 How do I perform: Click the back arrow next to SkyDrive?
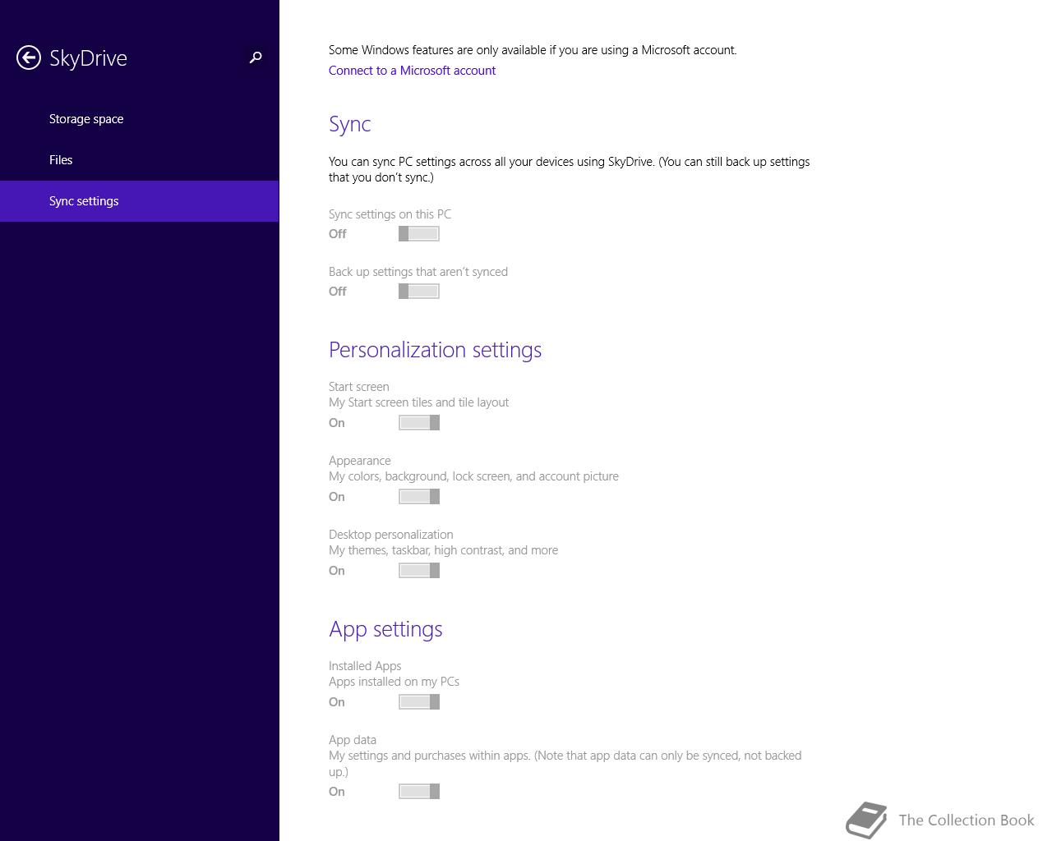tap(29, 57)
